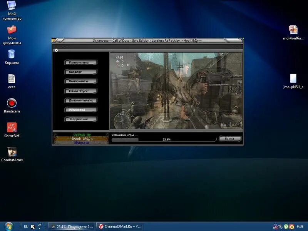Click the installer title bar text
Screen dimensions: 308x231
pyautogui.click(x=147, y=40)
